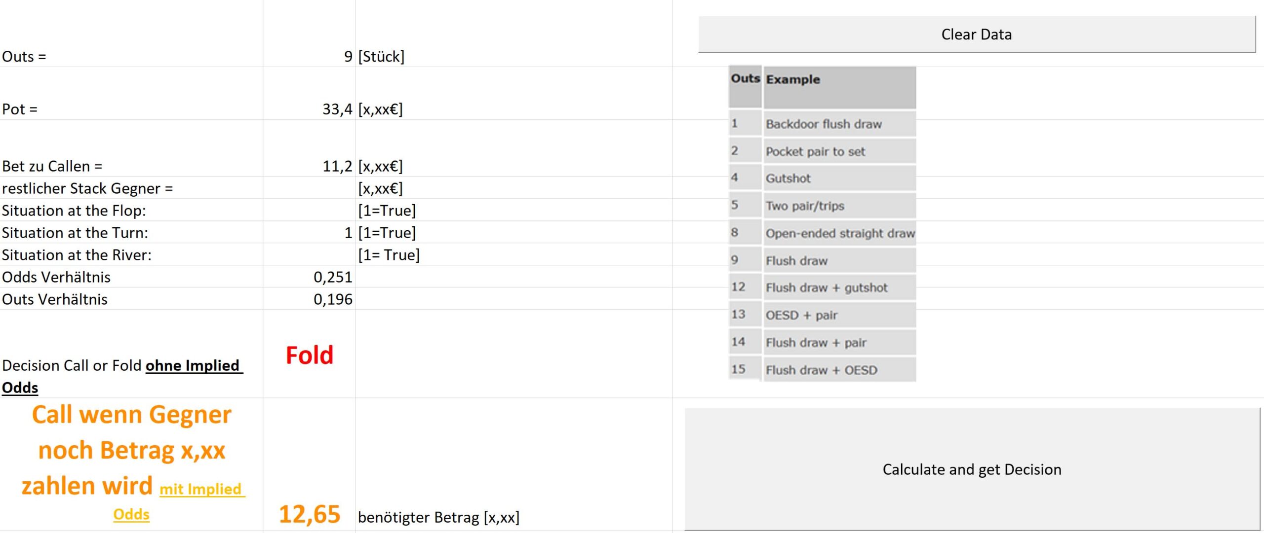
Task: Select Situation at the River value cell
Action: click(310, 254)
